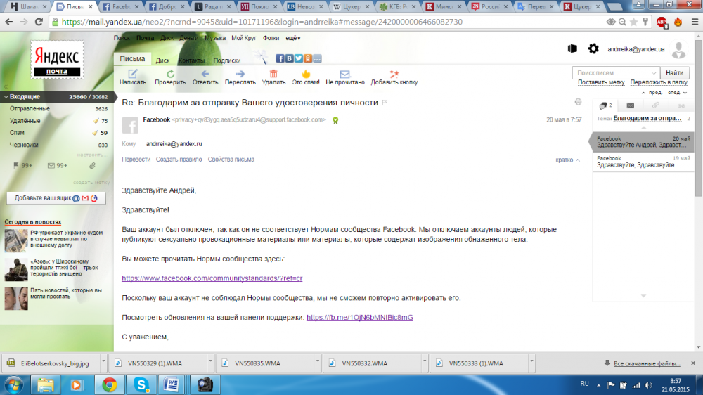The height and width of the screenshot is (395, 703).
Task: Print the email using printer icon
Action: point(578,102)
